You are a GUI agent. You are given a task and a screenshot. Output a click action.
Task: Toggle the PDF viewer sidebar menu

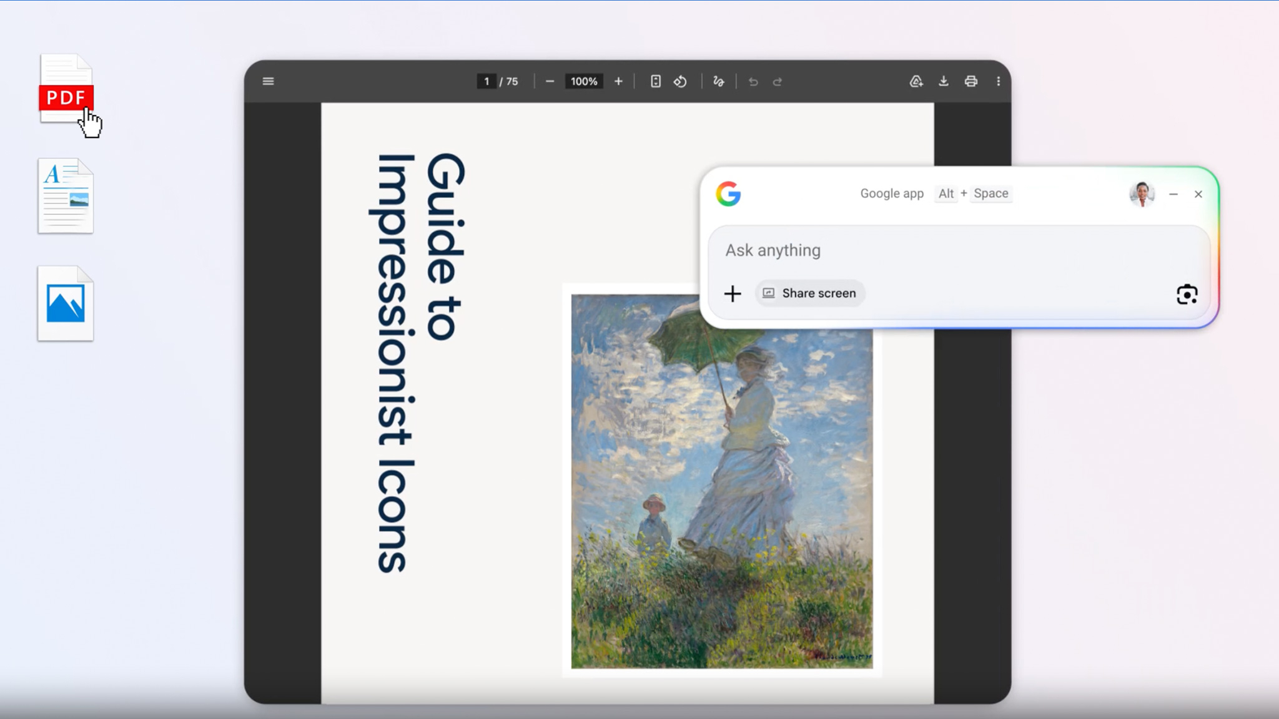(269, 81)
